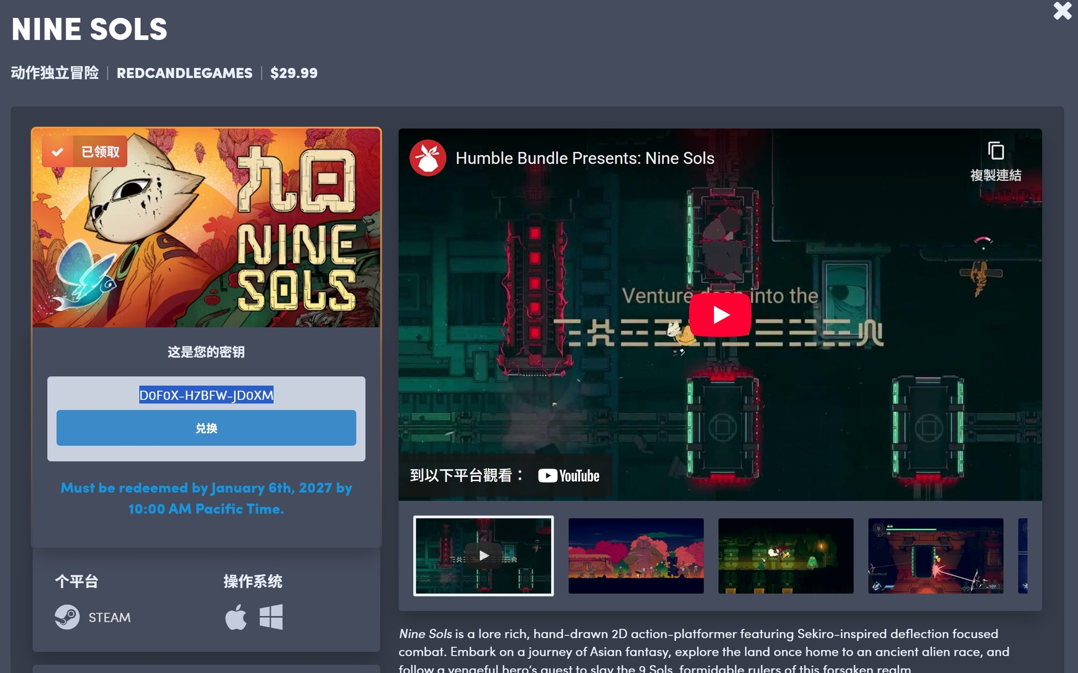The height and width of the screenshot is (673, 1078).
Task: Click the 複製連結 label on video
Action: tap(995, 175)
